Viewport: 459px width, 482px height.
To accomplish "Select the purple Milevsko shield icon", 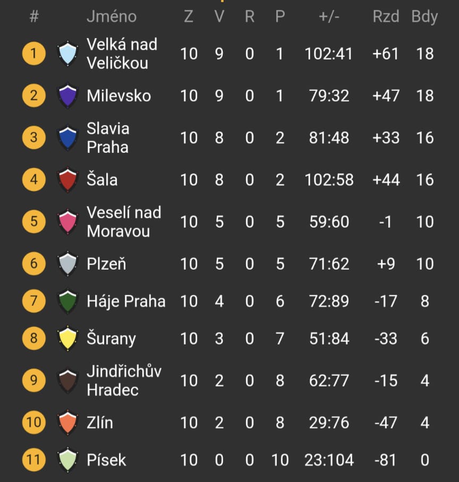I will pos(67,96).
